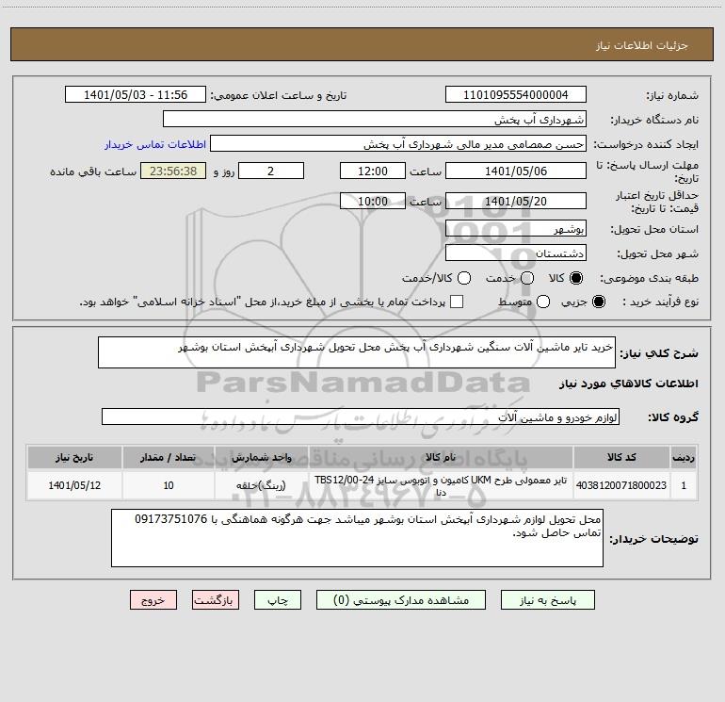Click the deadline time field 12:00
The width and height of the screenshot is (725, 702).
click(x=373, y=171)
